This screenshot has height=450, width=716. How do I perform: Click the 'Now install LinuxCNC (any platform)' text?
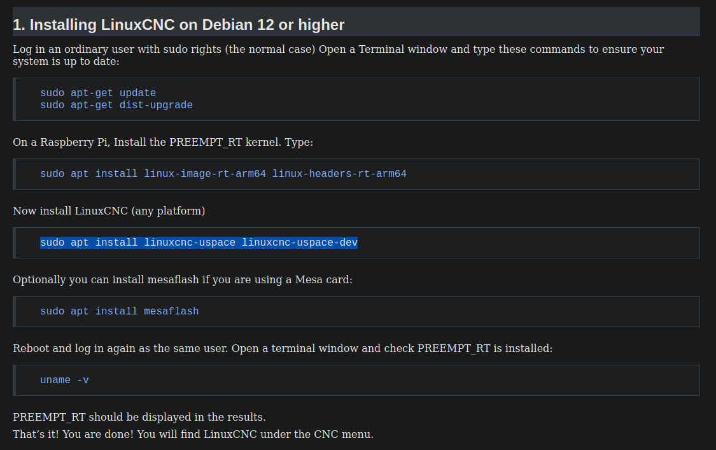(109, 211)
